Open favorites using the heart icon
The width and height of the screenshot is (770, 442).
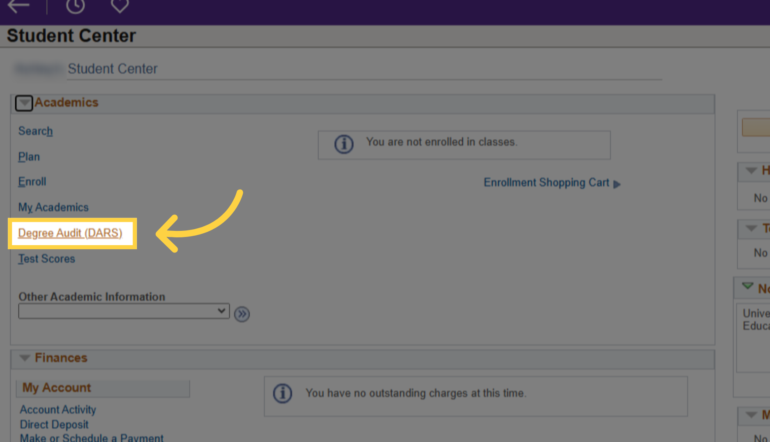(x=119, y=6)
